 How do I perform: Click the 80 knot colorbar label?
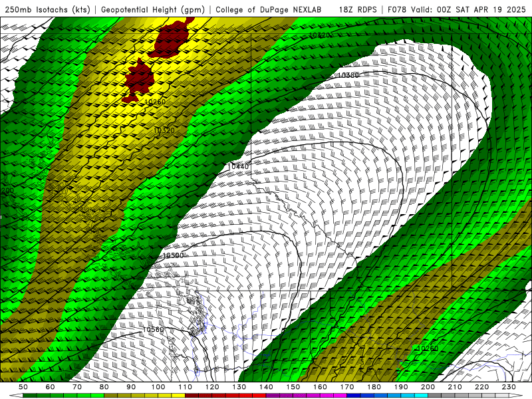pos(104,387)
